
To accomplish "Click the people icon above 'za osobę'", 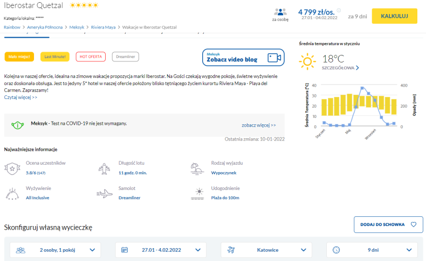I will [280, 12].
